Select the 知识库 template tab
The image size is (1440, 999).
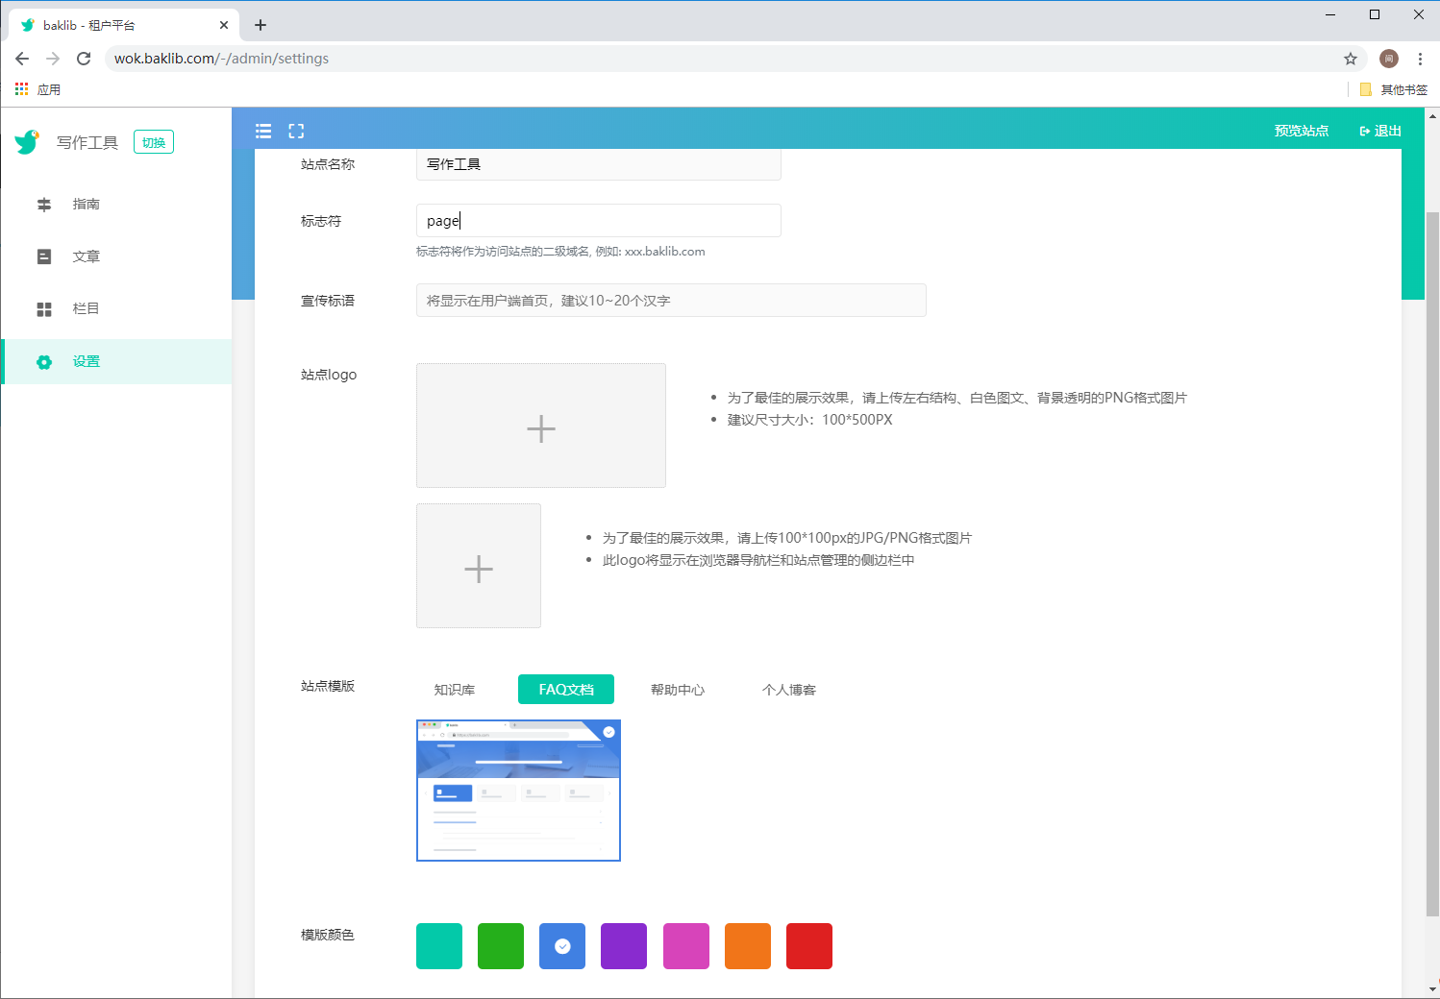coord(455,690)
